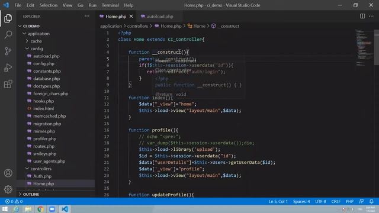This screenshot has width=379, height=213.
Task: Expand the OUTLINE section
Action: pos(31,194)
